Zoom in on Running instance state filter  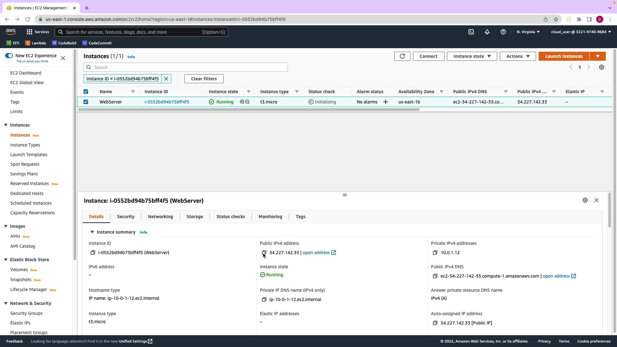pos(242,102)
